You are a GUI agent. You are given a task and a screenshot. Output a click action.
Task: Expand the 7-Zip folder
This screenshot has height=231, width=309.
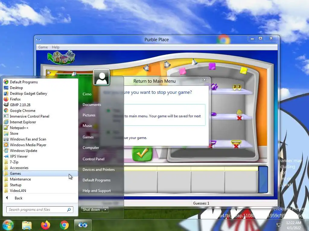point(40,162)
